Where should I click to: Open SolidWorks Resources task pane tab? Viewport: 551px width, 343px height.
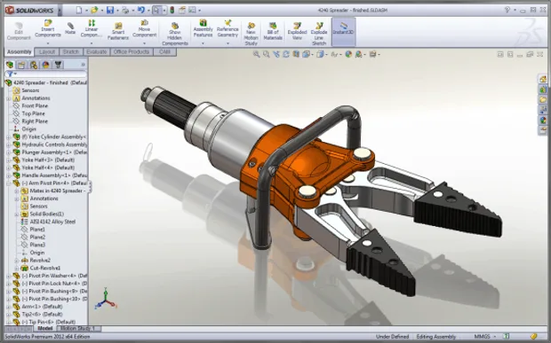click(x=543, y=79)
